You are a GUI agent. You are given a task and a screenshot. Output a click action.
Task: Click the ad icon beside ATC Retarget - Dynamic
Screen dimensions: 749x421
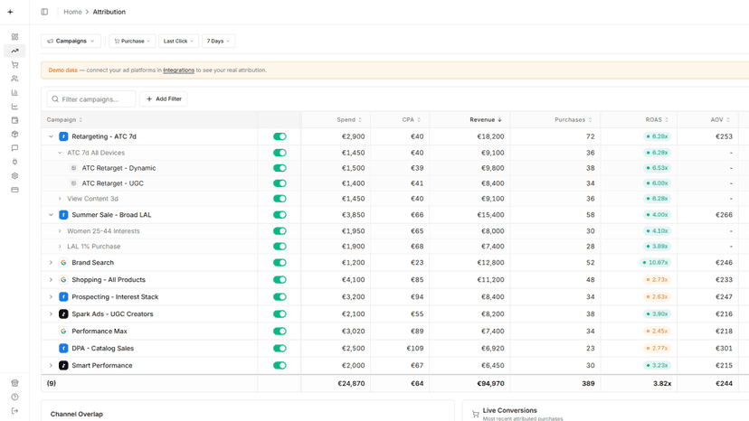pyautogui.click(x=73, y=168)
